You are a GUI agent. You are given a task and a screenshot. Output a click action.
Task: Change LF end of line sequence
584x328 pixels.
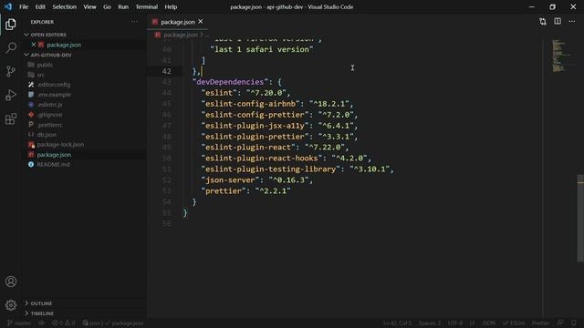pyautogui.click(x=472, y=323)
